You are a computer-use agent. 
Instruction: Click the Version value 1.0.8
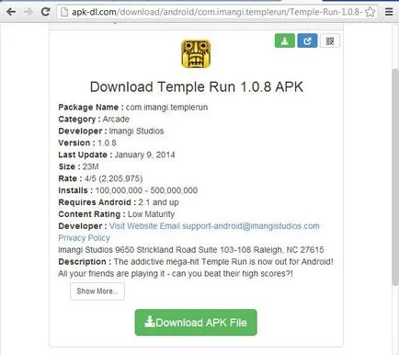107,143
